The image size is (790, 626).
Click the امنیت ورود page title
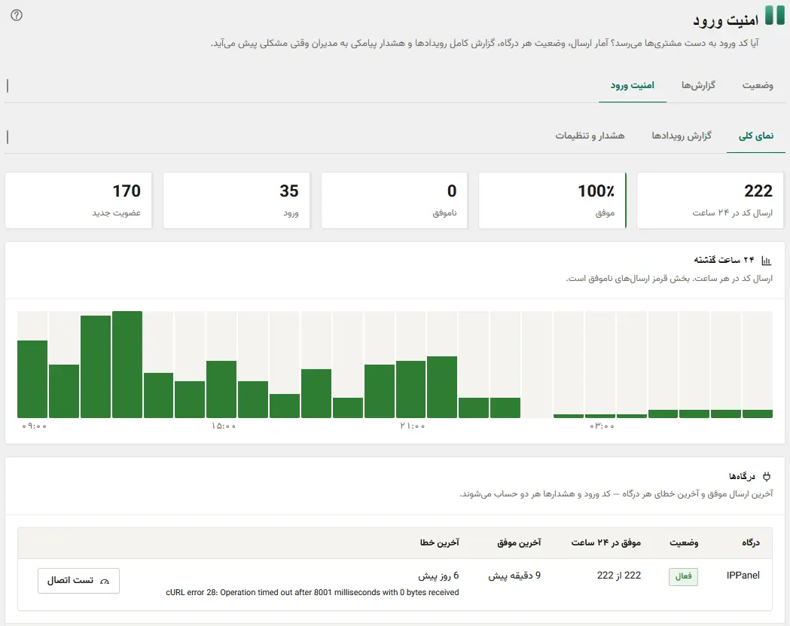coord(725,20)
